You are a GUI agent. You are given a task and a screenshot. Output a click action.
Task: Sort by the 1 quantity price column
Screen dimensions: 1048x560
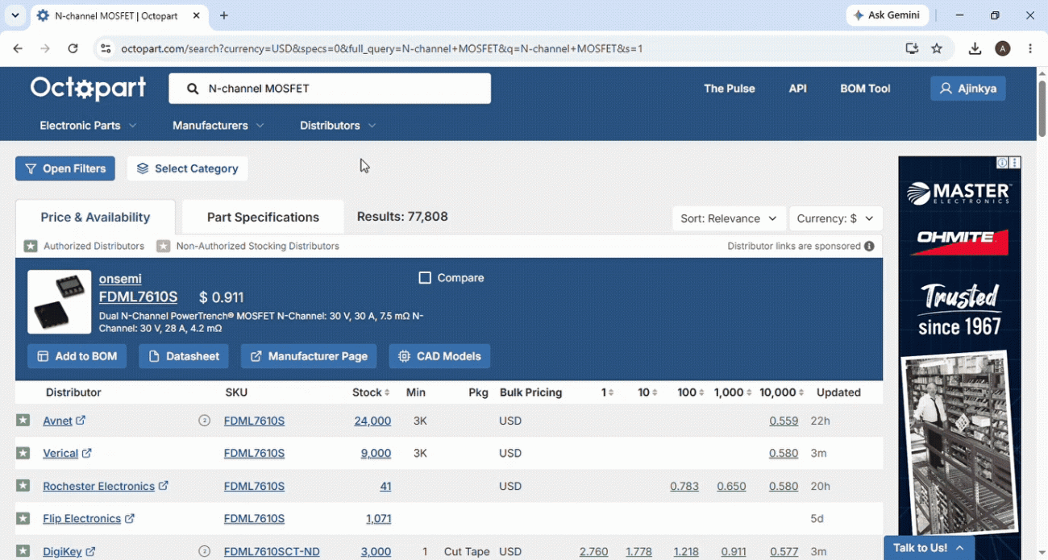click(607, 392)
